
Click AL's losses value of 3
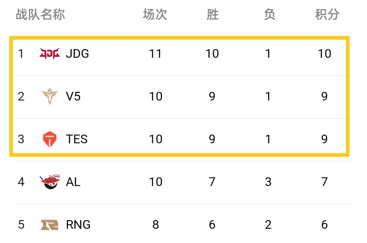[268, 182]
